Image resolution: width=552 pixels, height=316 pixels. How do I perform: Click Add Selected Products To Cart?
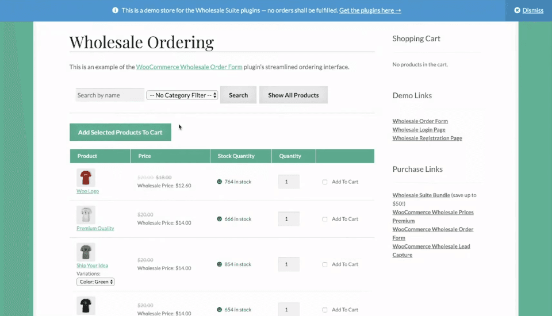pyautogui.click(x=120, y=132)
